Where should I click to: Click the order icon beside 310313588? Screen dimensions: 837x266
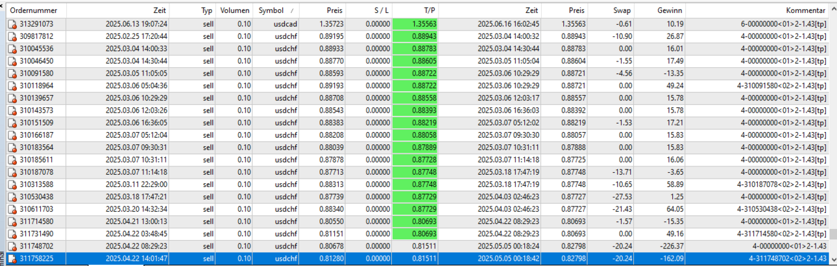pyautogui.click(x=12, y=184)
